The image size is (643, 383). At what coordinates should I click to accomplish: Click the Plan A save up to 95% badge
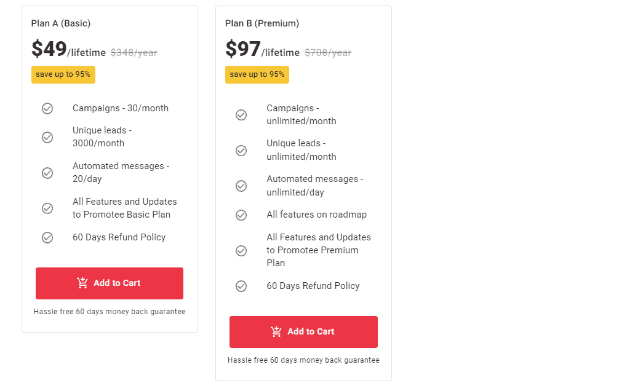tap(63, 74)
